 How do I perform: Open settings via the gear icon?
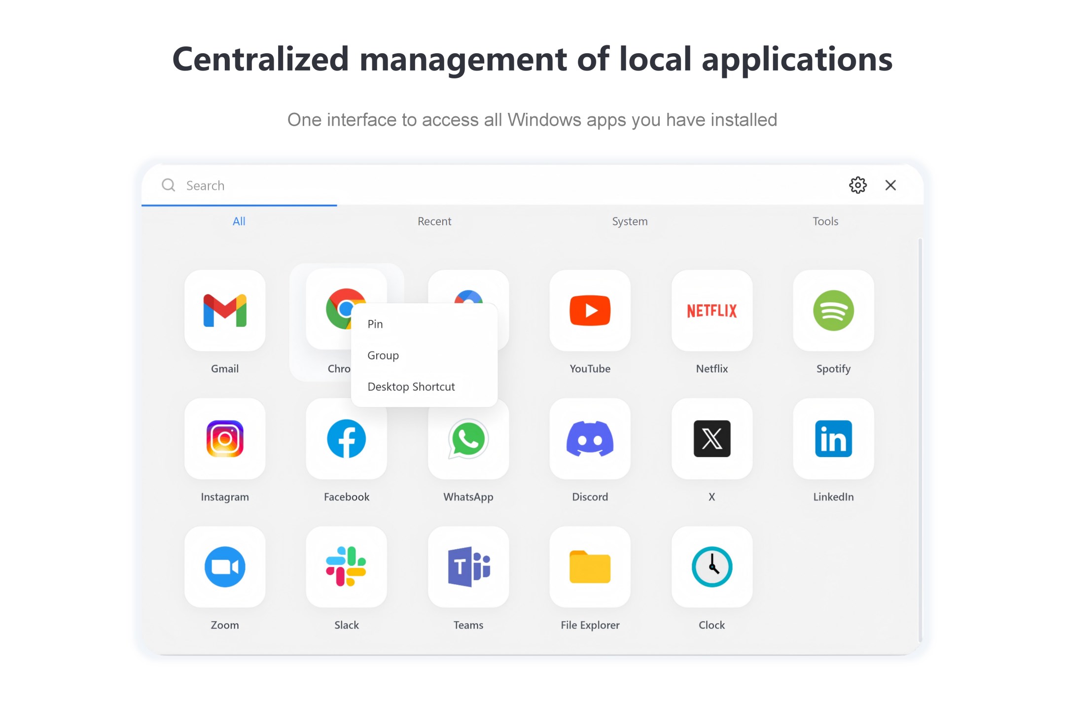[857, 185]
